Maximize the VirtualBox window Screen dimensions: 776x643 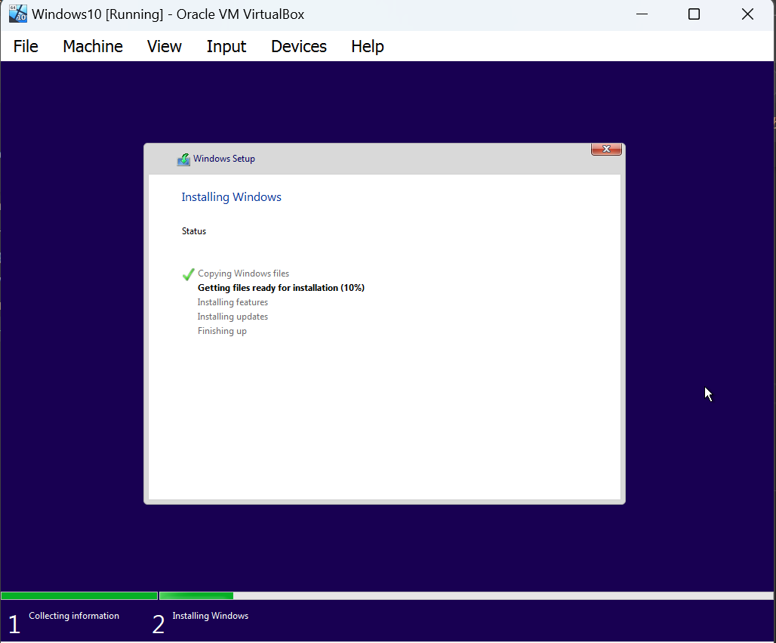click(x=694, y=14)
